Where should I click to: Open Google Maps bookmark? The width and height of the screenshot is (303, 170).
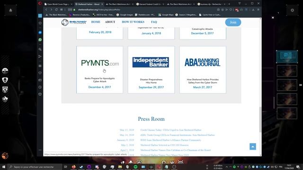point(166,15)
